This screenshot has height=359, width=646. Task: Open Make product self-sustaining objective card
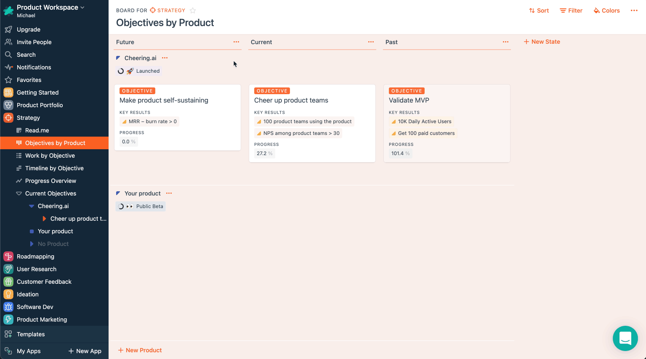coord(178,117)
